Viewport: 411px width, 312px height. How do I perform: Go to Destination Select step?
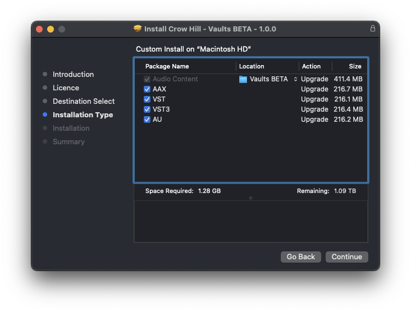coord(83,101)
